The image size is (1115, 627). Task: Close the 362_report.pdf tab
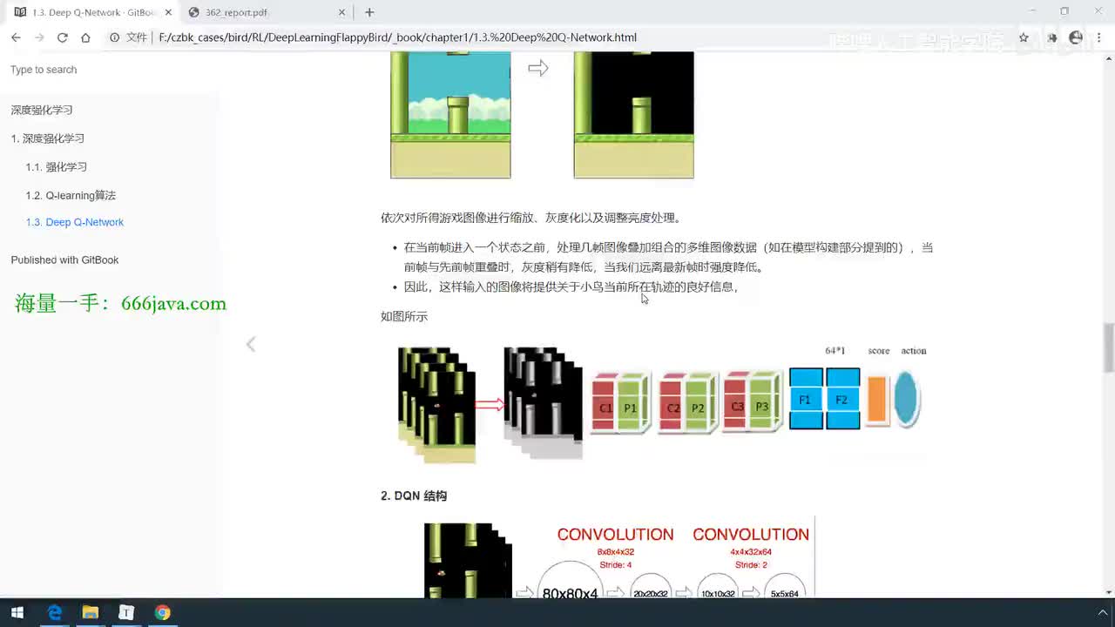tap(342, 12)
